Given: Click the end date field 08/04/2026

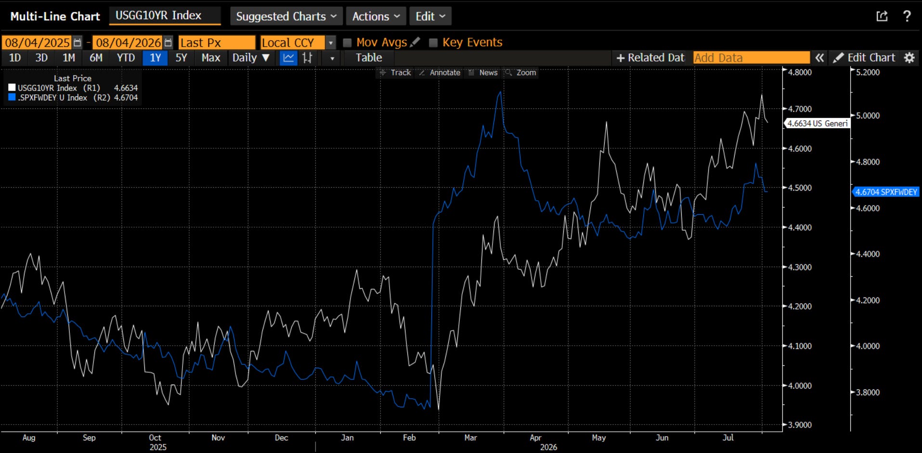Looking at the screenshot, I should tap(128, 43).
